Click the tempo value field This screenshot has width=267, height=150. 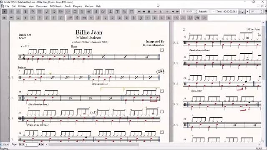point(255,12)
